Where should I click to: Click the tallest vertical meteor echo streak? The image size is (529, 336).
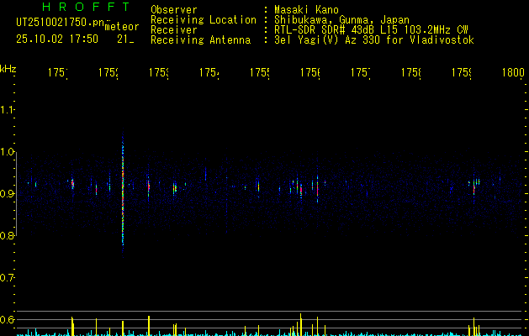[123, 194]
